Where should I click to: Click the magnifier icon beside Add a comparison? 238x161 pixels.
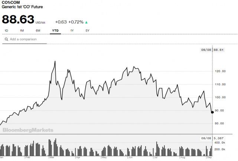click(6, 39)
